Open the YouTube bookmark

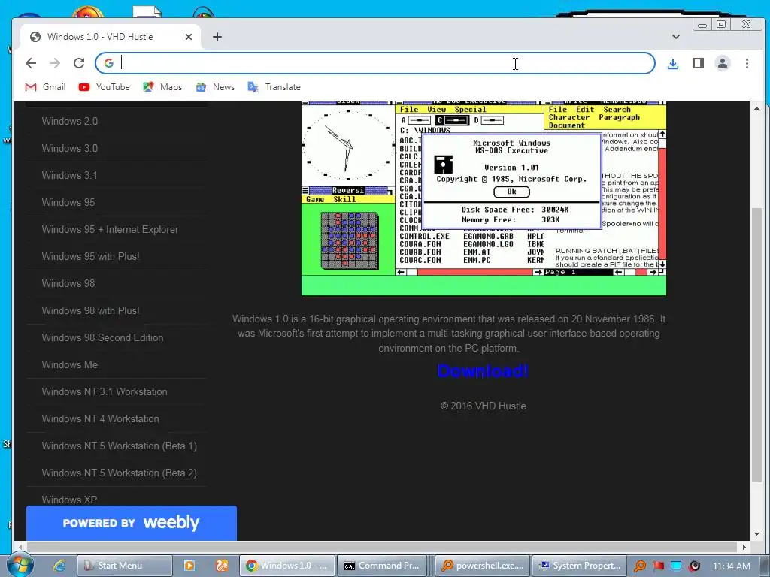pos(104,87)
